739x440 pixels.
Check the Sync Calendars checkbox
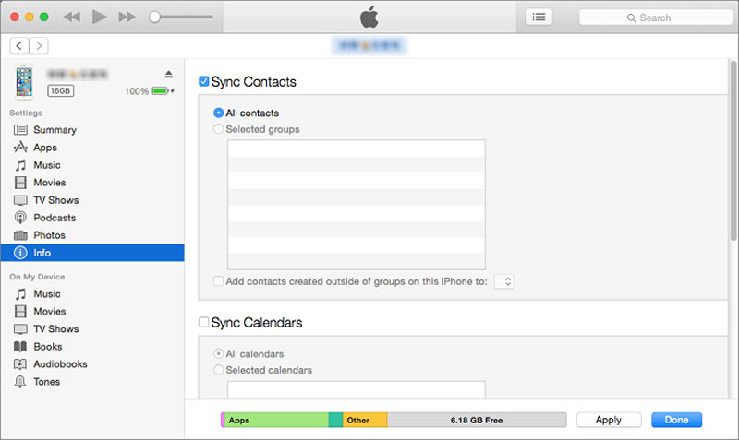[x=203, y=322]
